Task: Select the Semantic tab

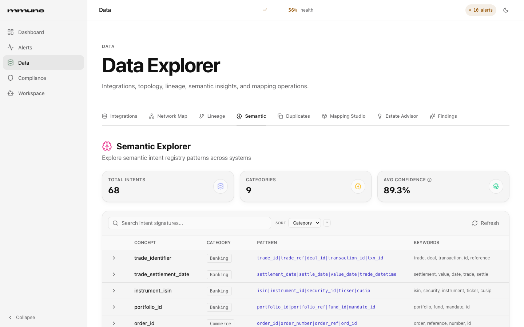Action: click(x=251, y=116)
